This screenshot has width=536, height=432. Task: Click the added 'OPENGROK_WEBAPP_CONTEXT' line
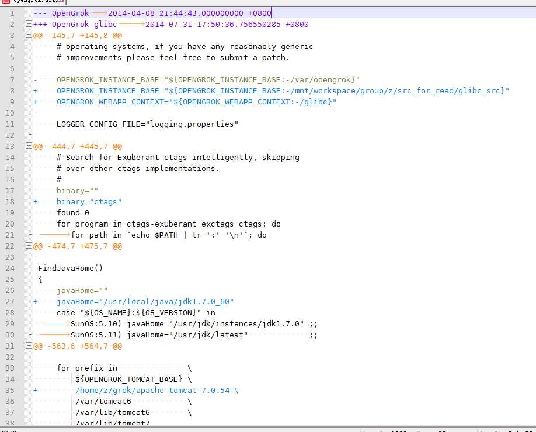click(x=185, y=102)
